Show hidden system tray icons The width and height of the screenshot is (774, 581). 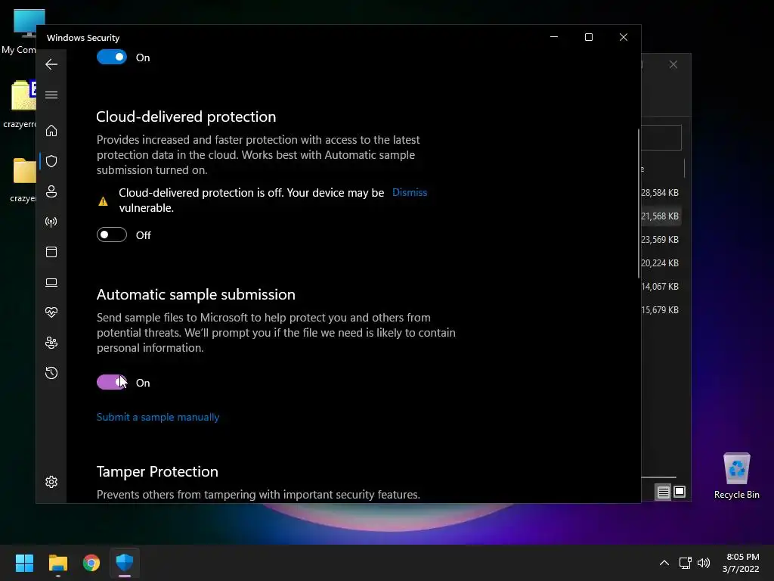(664, 563)
